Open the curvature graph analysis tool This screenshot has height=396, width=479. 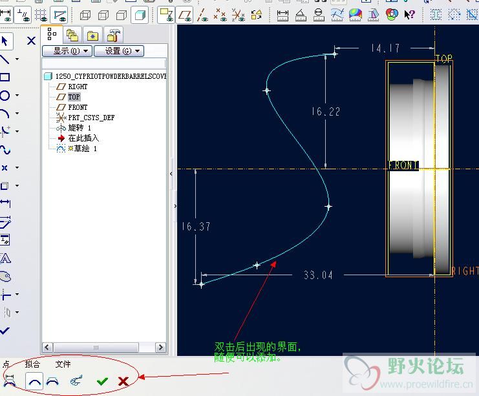[337, 15]
